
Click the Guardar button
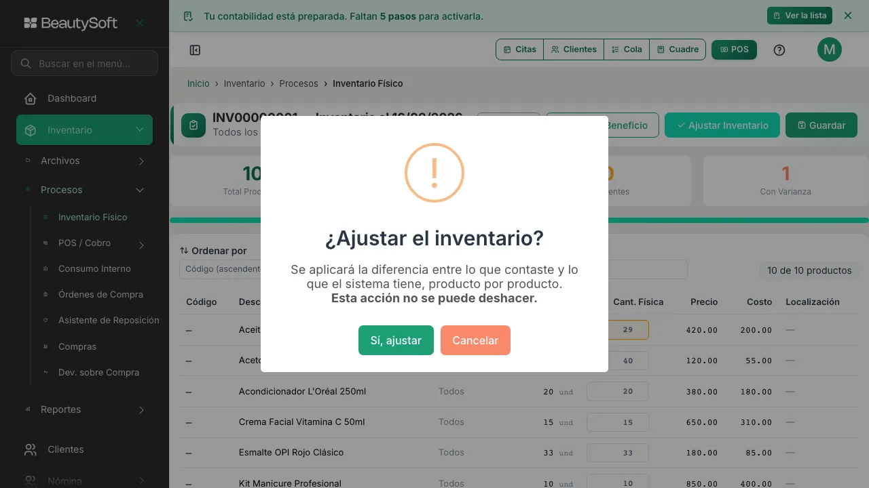(821, 125)
